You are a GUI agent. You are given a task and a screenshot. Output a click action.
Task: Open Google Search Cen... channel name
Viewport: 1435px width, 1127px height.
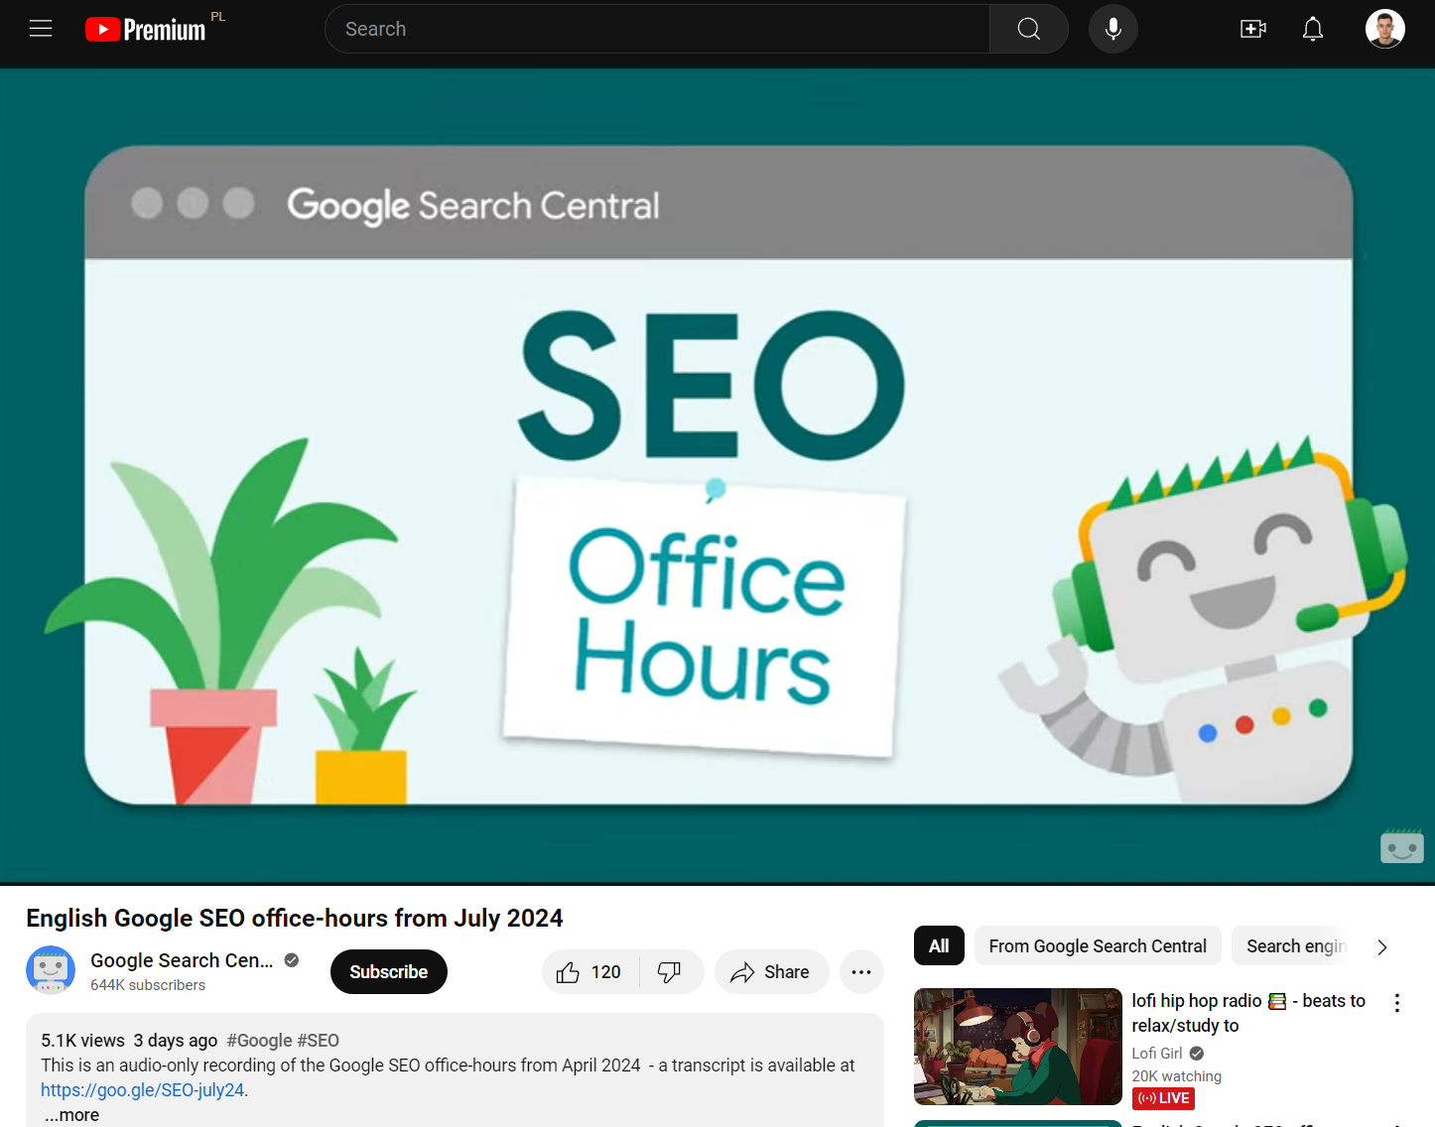(x=182, y=960)
